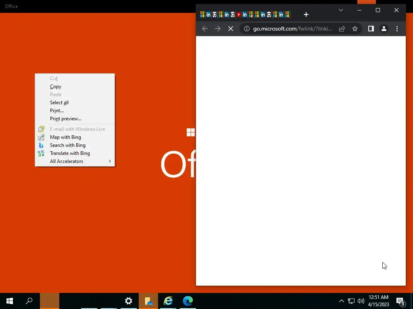Minimize the Chrome window

359,10
